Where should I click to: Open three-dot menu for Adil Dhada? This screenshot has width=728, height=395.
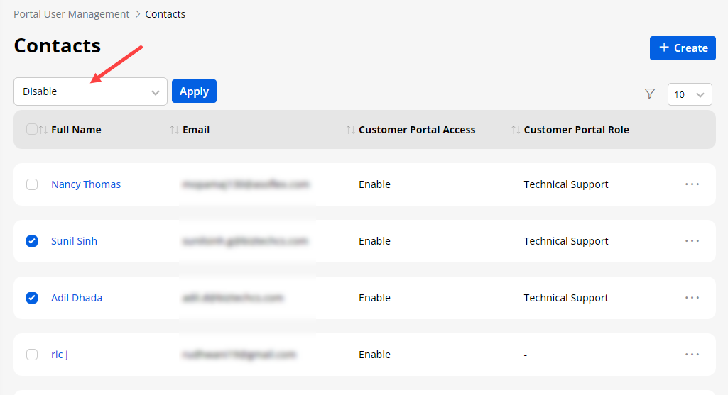692,298
